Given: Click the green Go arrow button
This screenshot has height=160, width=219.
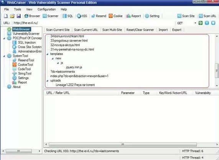Looking at the screenshot, I should pos(201,23).
